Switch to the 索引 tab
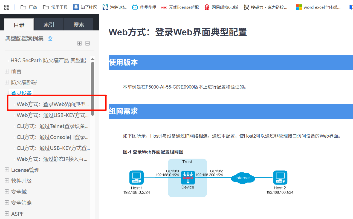This screenshot has width=353, height=219. click(x=49, y=25)
